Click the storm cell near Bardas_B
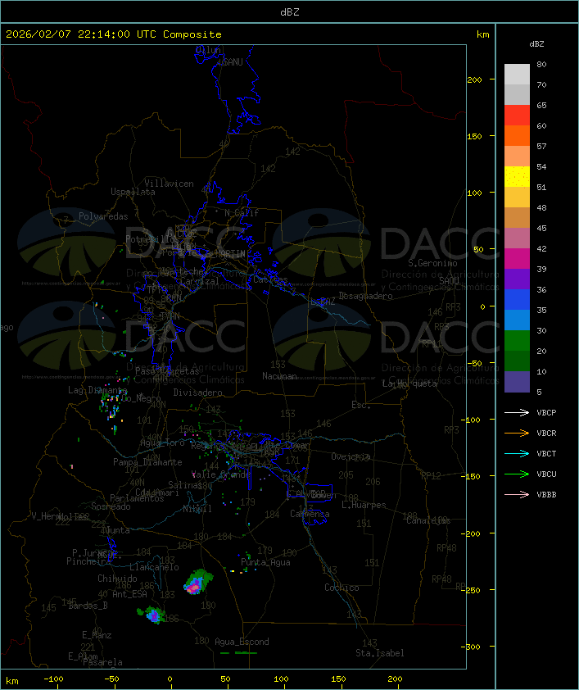The width and height of the screenshot is (579, 690). [152, 615]
